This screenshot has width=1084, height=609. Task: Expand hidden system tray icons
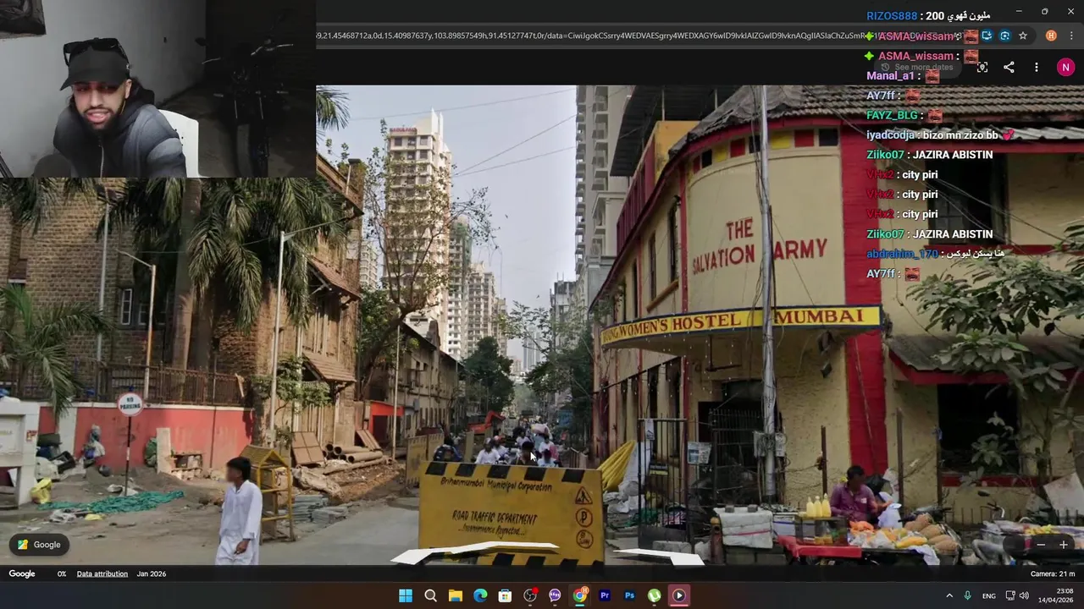(948, 595)
